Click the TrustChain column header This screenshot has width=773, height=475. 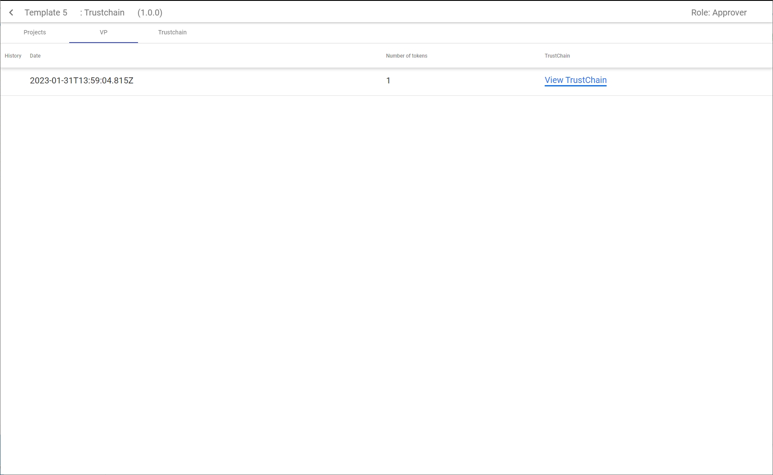pos(557,56)
